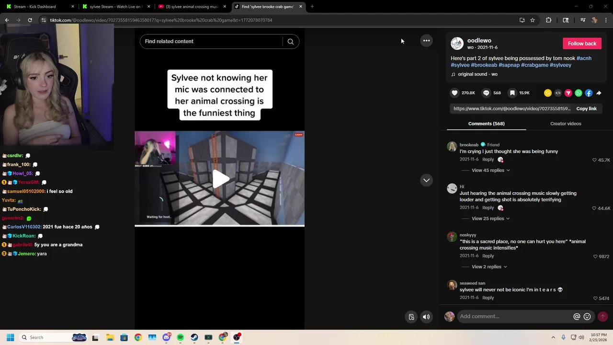
Task: Open oodlewo's profile avatar
Action: coord(457,44)
